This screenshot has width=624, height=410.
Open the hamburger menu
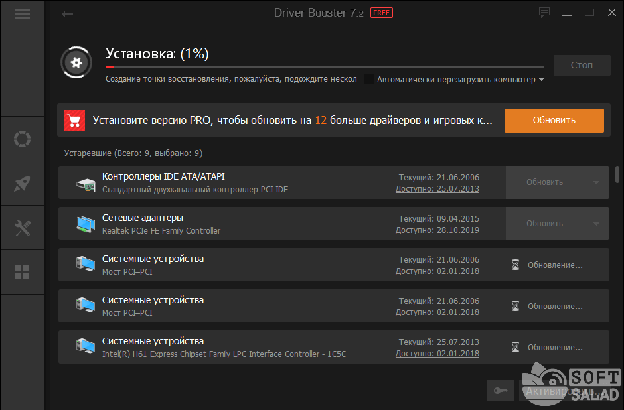point(23,14)
